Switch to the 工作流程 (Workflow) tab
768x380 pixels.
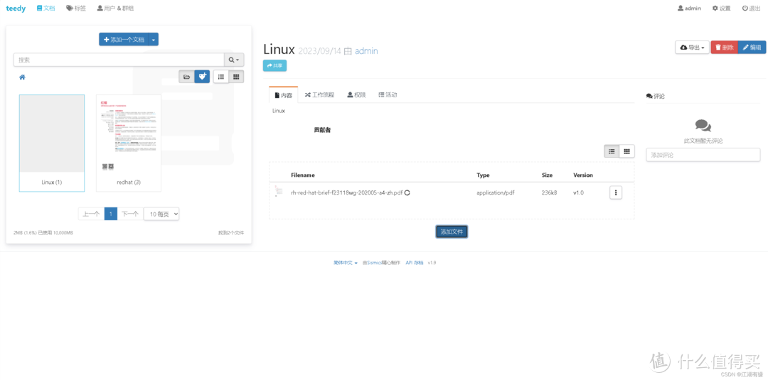coord(319,95)
